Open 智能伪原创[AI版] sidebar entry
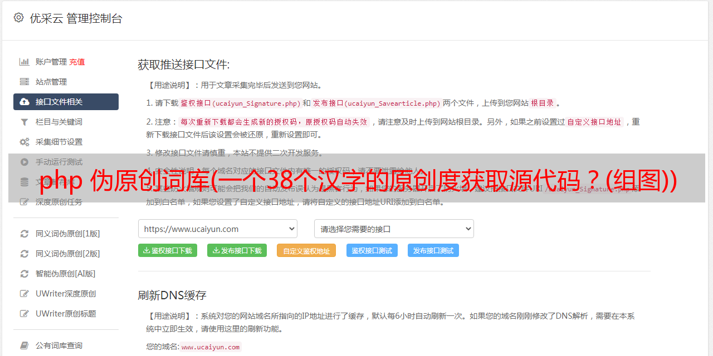Image resolution: width=713 pixels, height=356 pixels. tap(66, 274)
